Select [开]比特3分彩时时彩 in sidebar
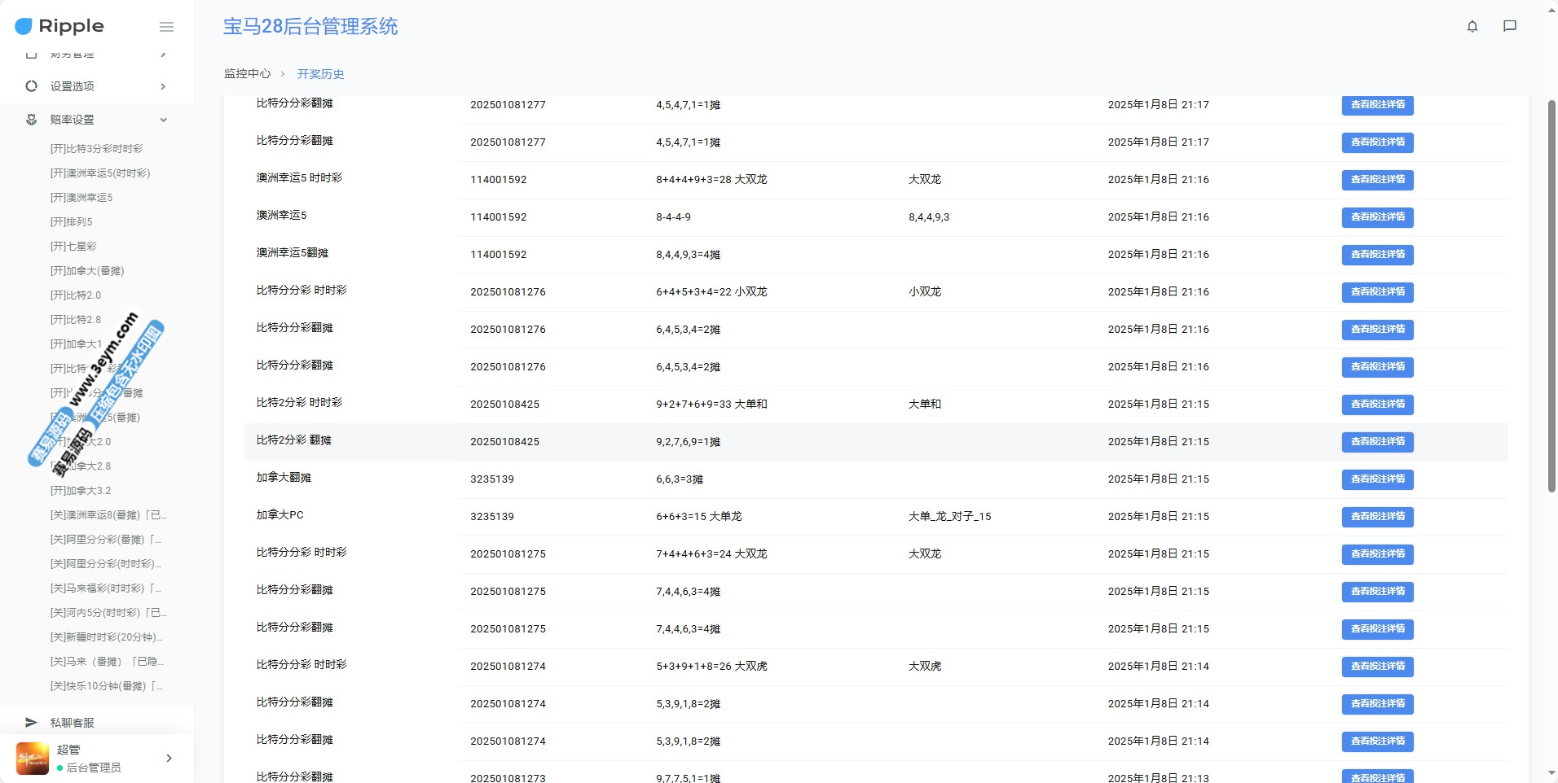Viewport: 1558px width, 783px height. 96,149
